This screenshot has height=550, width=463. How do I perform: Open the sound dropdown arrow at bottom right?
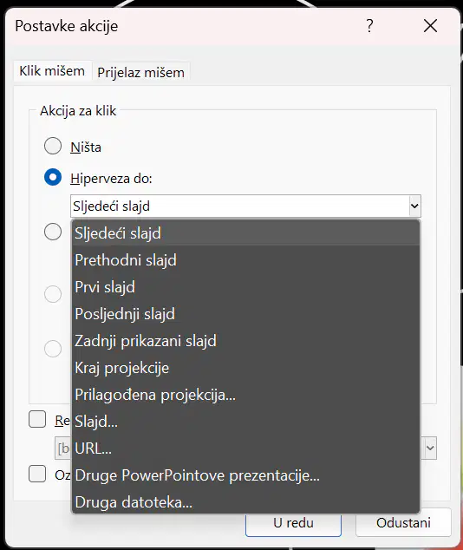(x=430, y=448)
